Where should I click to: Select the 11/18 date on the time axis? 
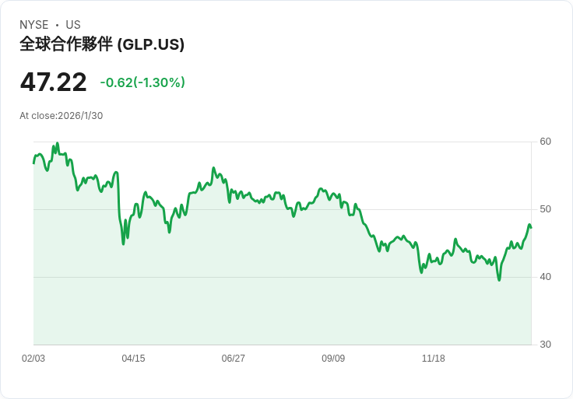pos(433,359)
